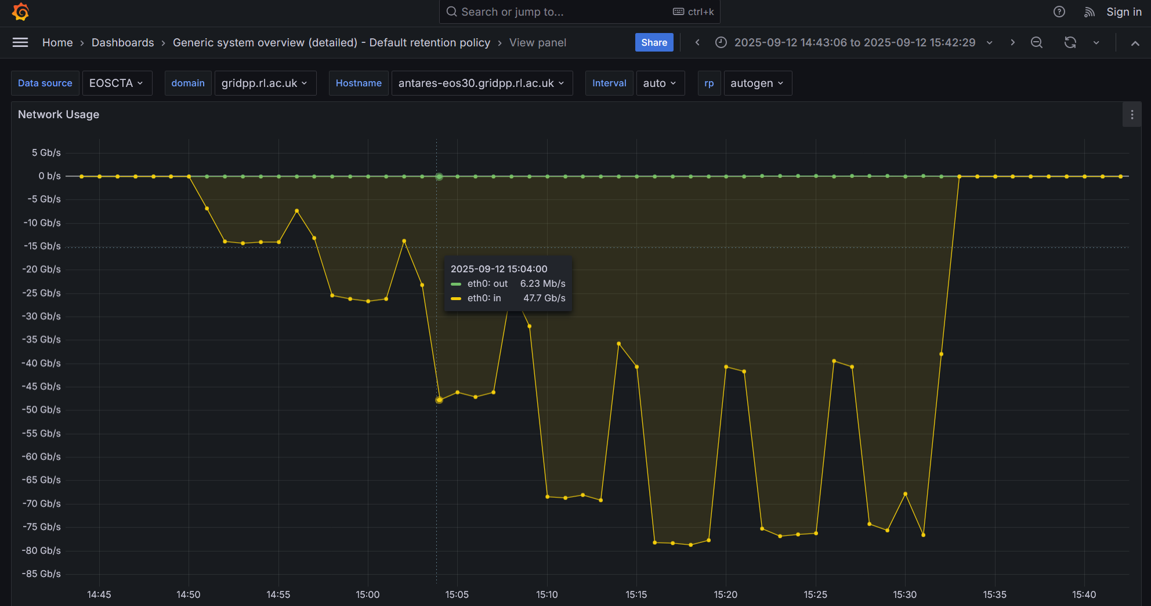The width and height of the screenshot is (1151, 606).
Task: Open the Hostname antares-eos30 dropdown
Action: click(x=482, y=83)
